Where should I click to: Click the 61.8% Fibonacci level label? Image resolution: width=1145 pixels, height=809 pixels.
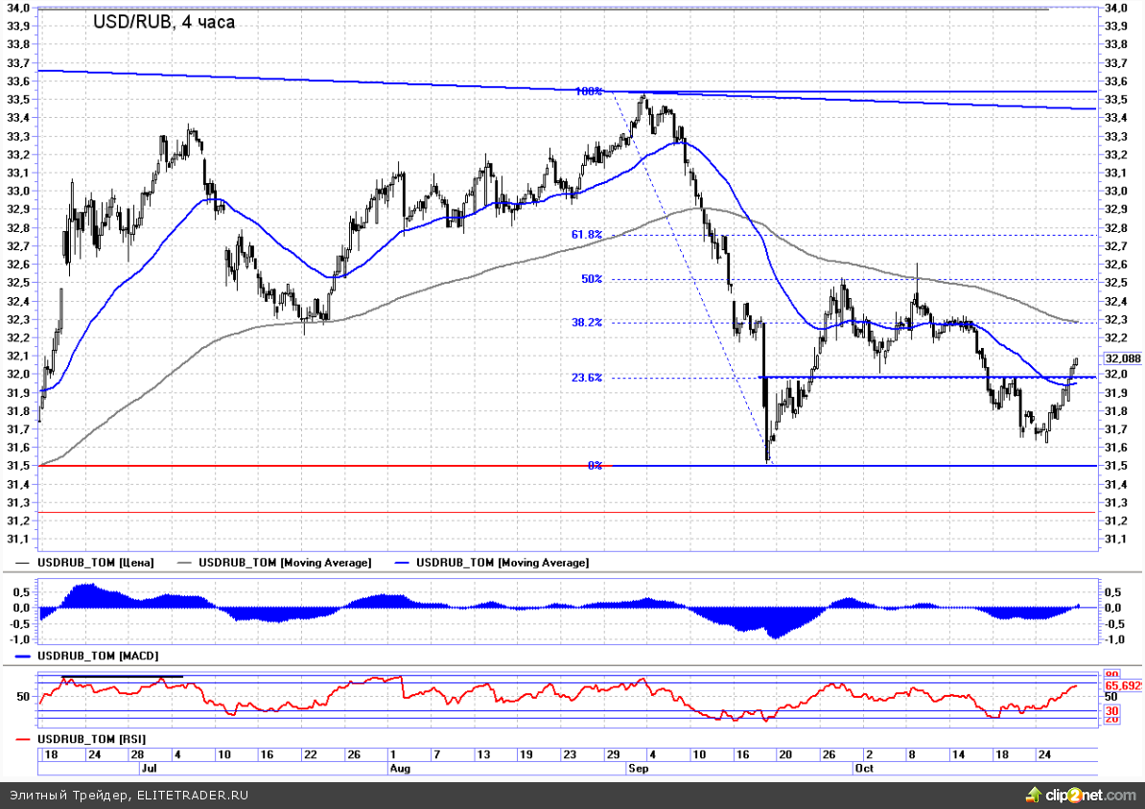587,234
